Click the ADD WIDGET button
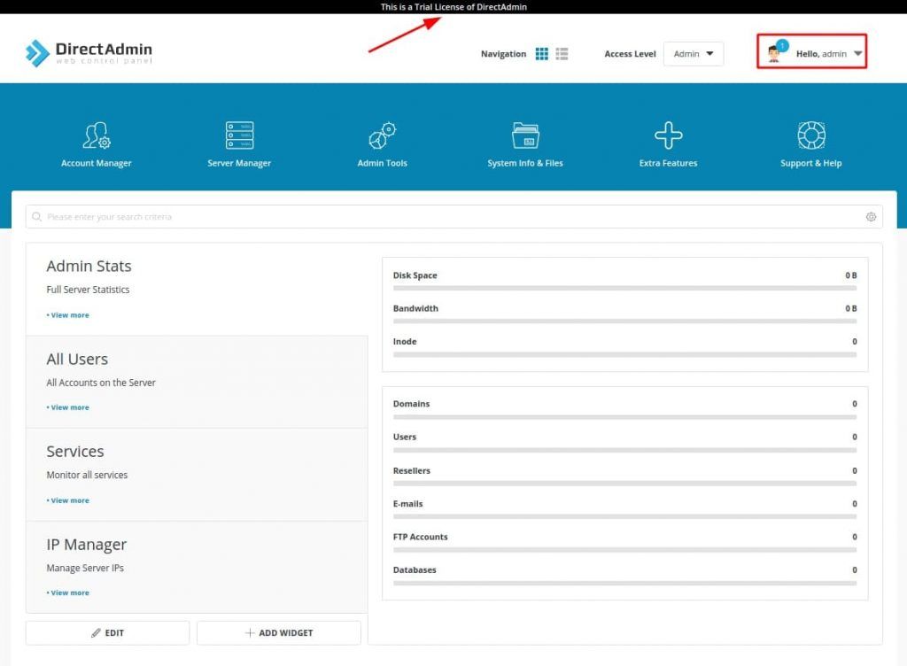 click(279, 633)
